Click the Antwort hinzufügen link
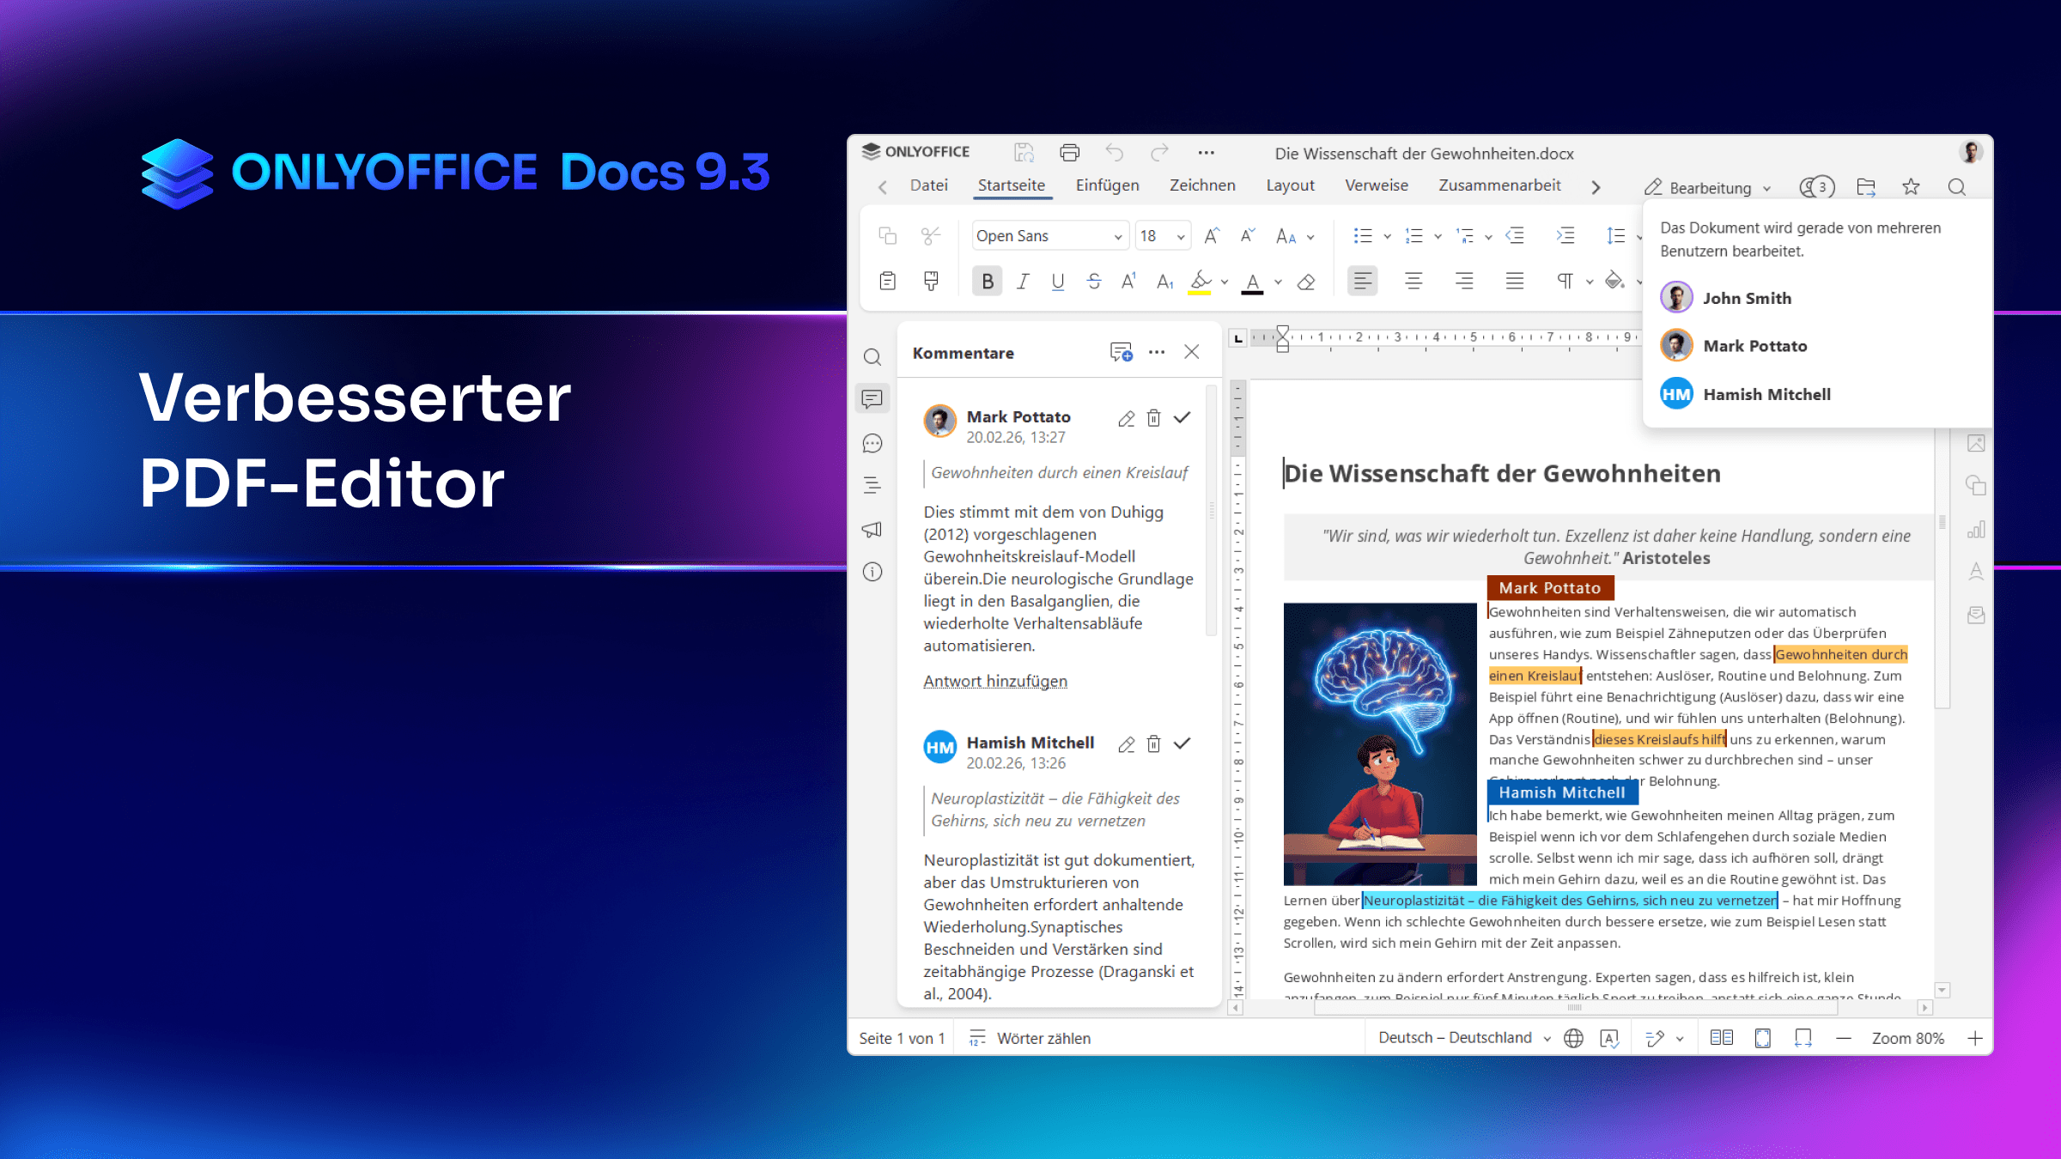 click(x=995, y=681)
